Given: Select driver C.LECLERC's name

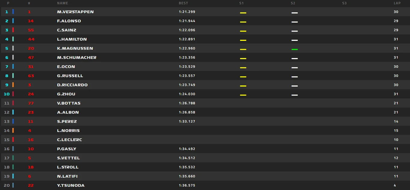Looking at the screenshot, I should pos(69,140).
